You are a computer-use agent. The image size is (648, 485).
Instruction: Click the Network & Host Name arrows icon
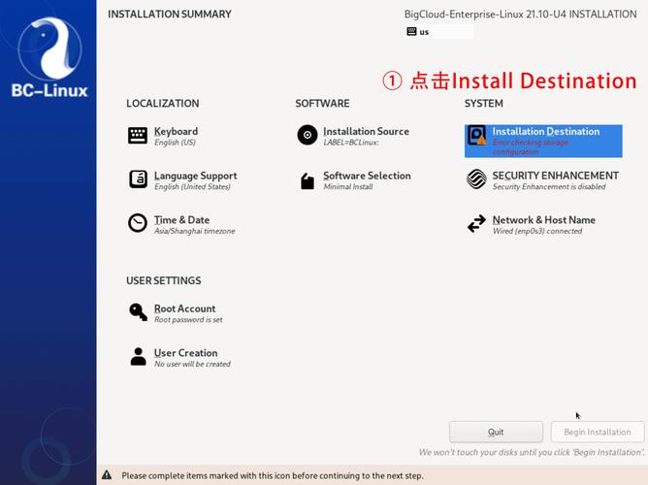click(x=476, y=224)
